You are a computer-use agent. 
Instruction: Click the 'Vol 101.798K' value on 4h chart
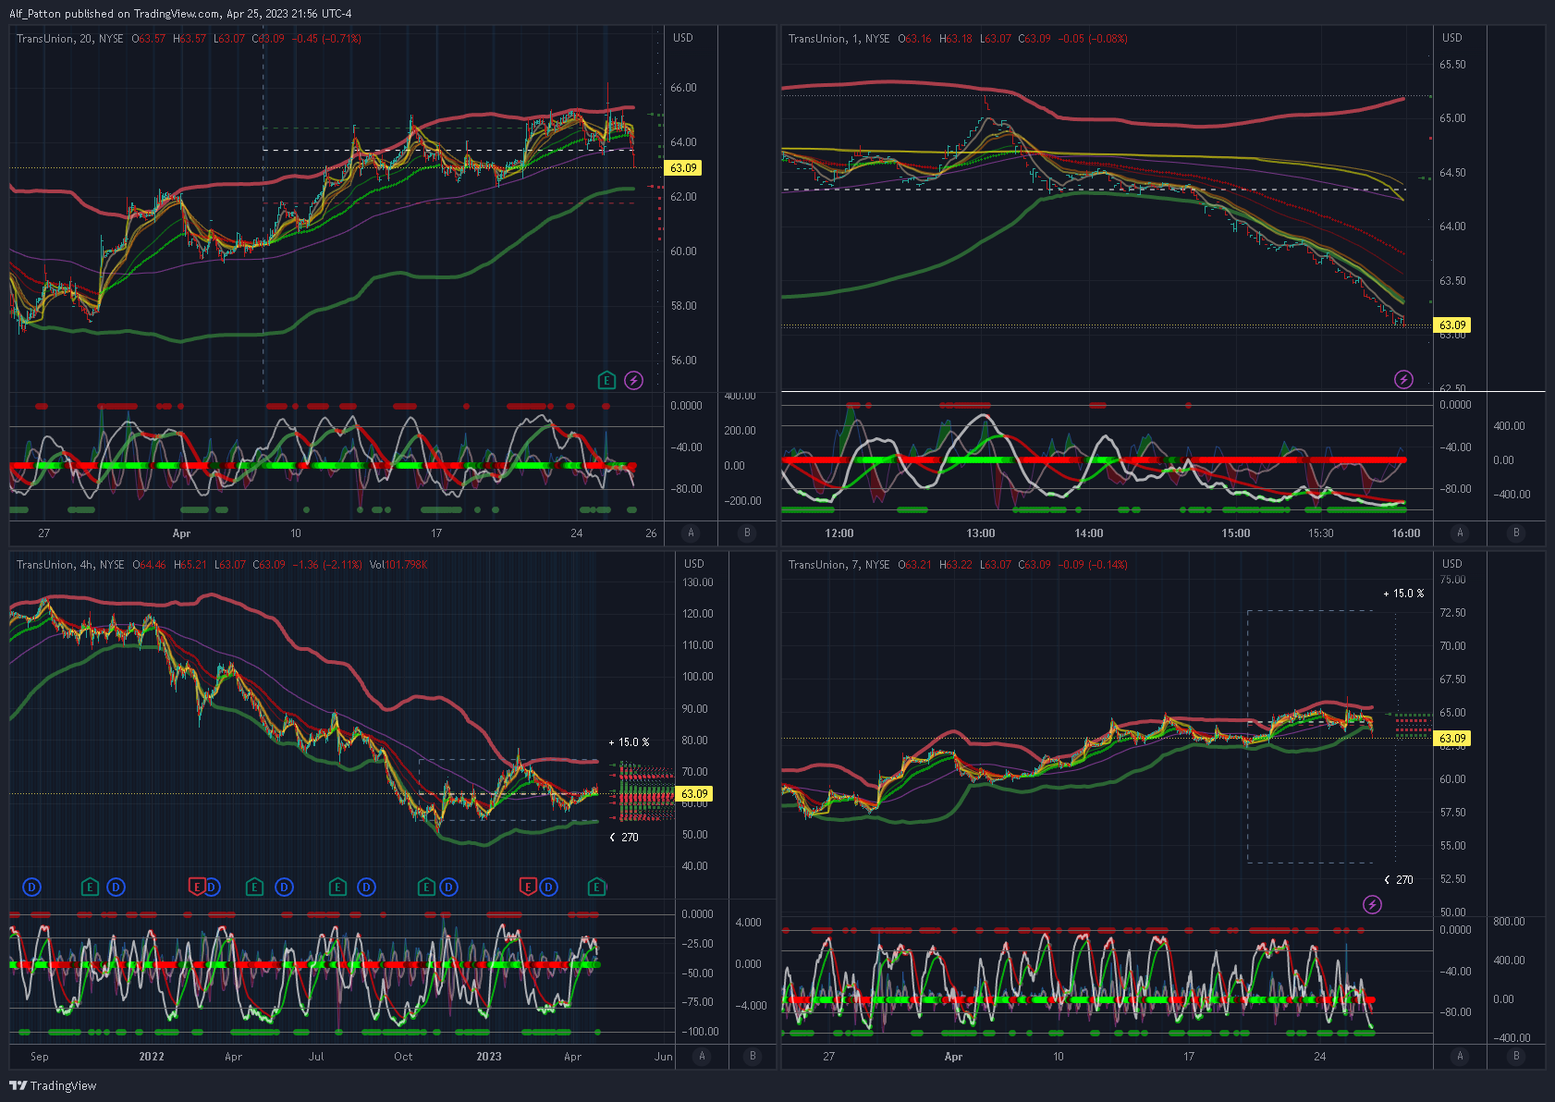[x=398, y=565]
